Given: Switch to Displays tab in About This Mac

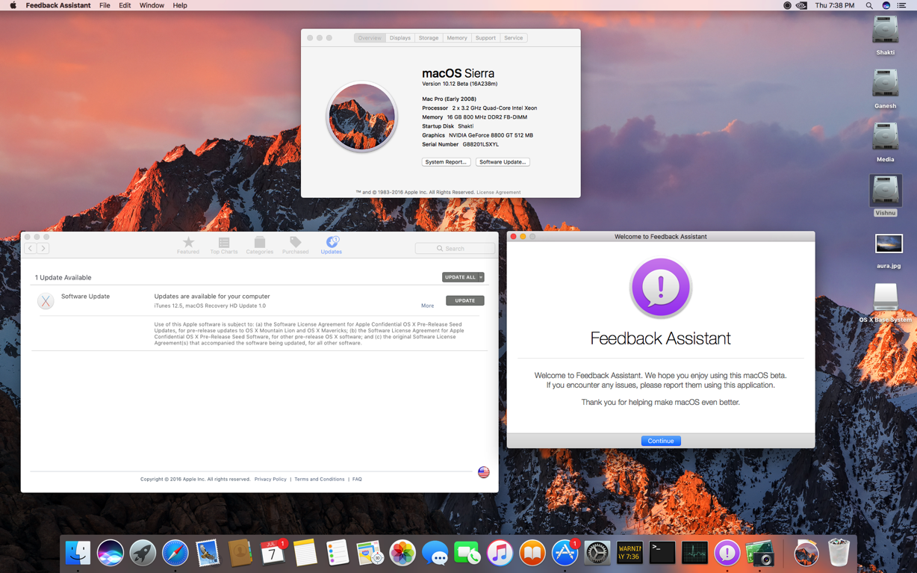Looking at the screenshot, I should [400, 37].
